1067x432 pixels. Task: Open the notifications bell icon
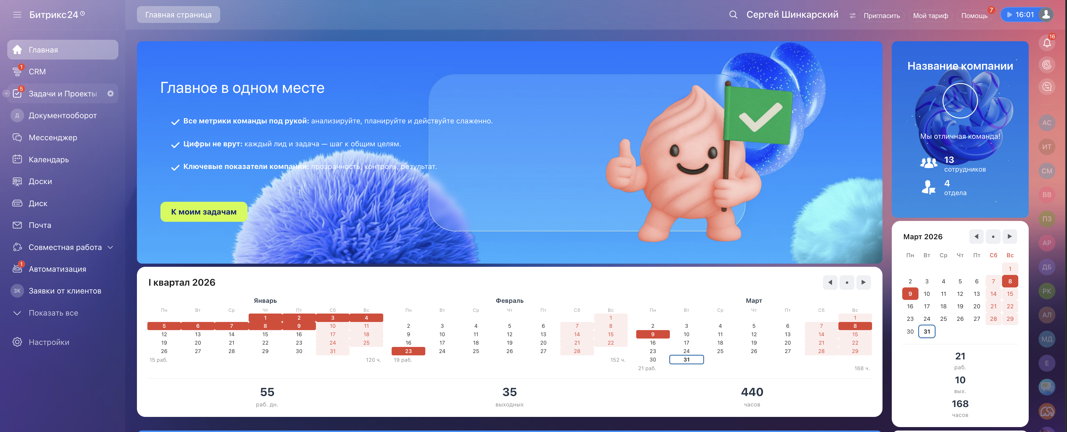click(x=1047, y=43)
